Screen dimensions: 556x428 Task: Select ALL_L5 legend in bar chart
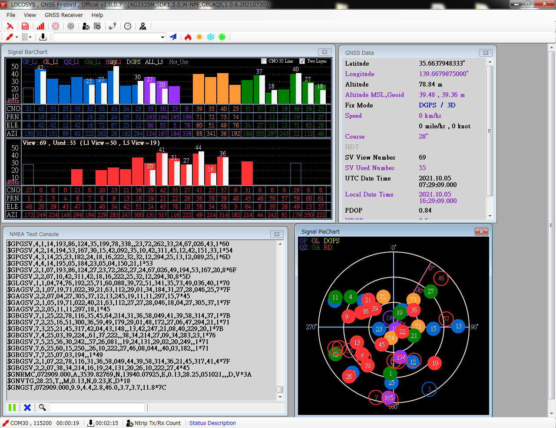pos(154,62)
